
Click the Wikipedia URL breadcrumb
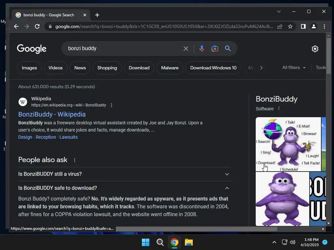point(68,105)
